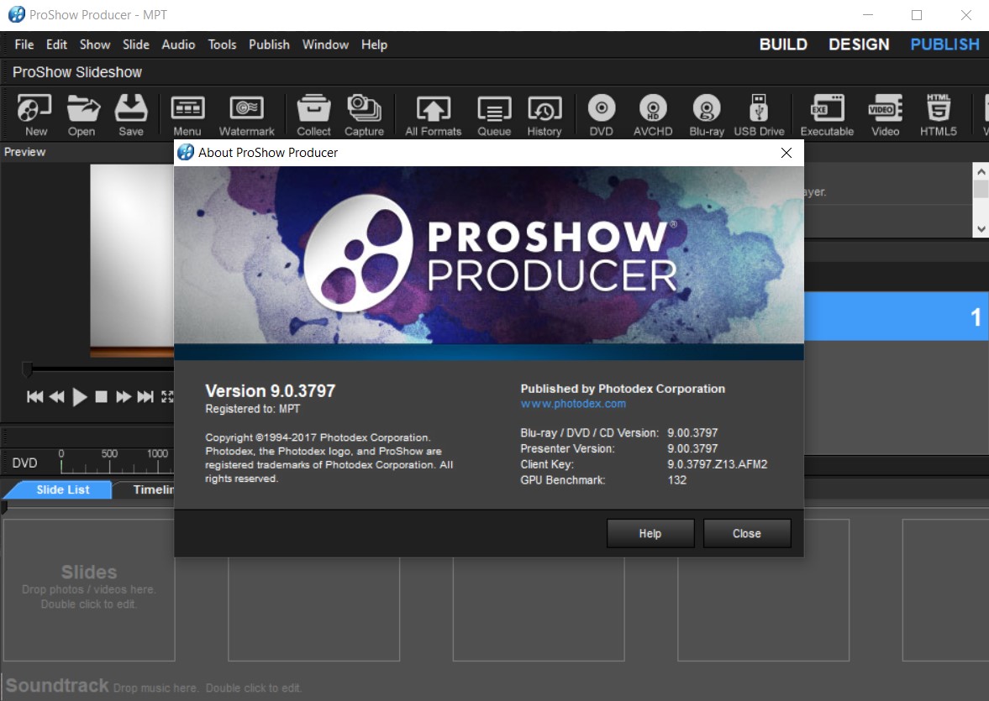Viewport: 989px width, 701px height.
Task: Click 'Published by Photodex Corporation' text
Action: click(x=623, y=389)
